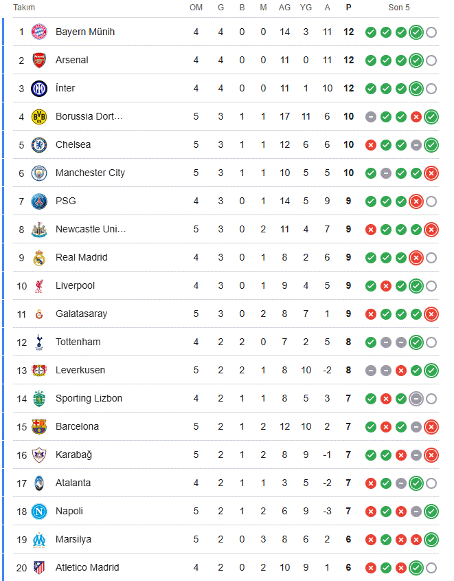The height and width of the screenshot is (581, 454).
Task: Click the Son 5 column header
Action: point(400,7)
